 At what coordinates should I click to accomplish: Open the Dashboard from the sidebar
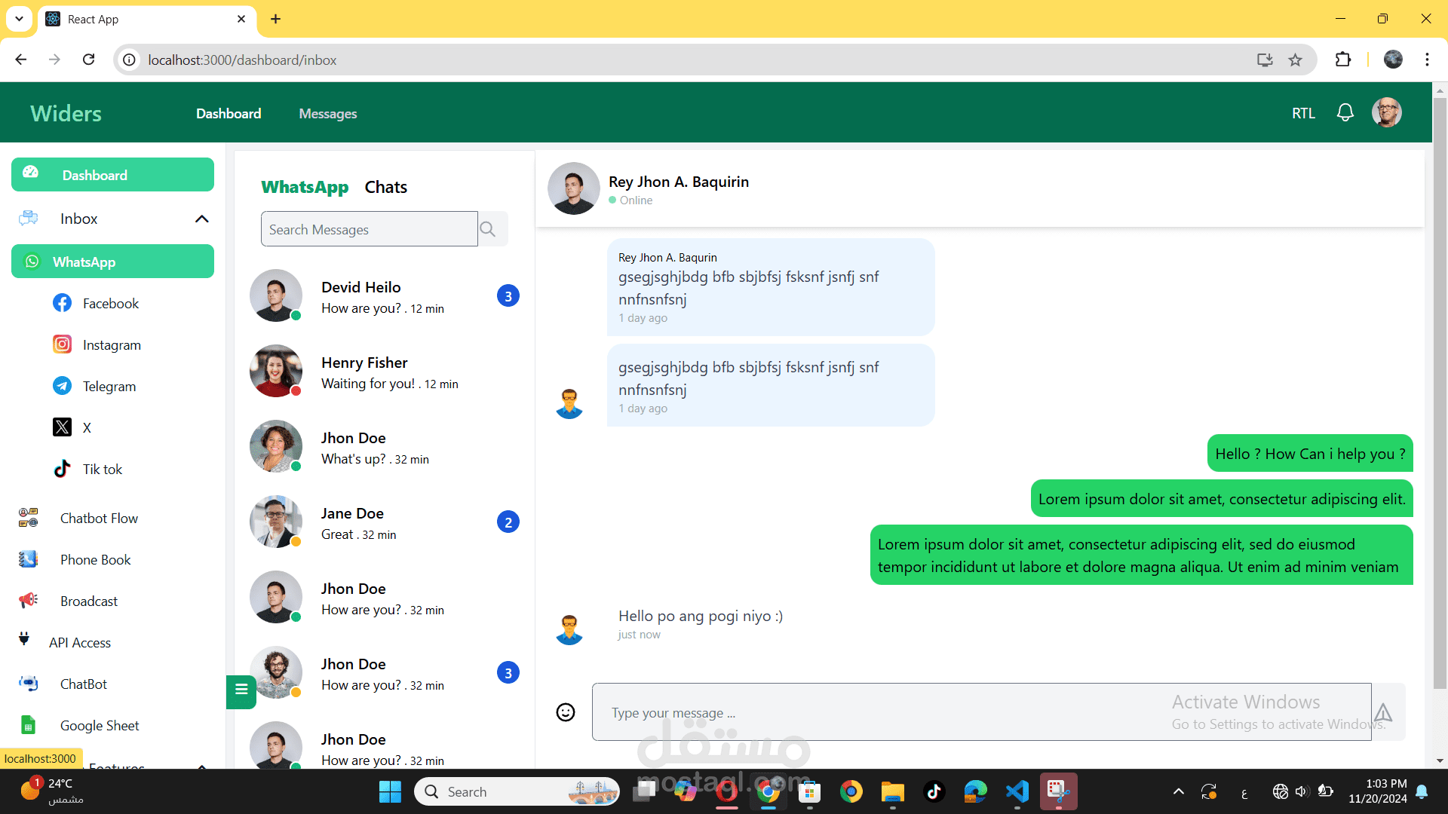94,174
